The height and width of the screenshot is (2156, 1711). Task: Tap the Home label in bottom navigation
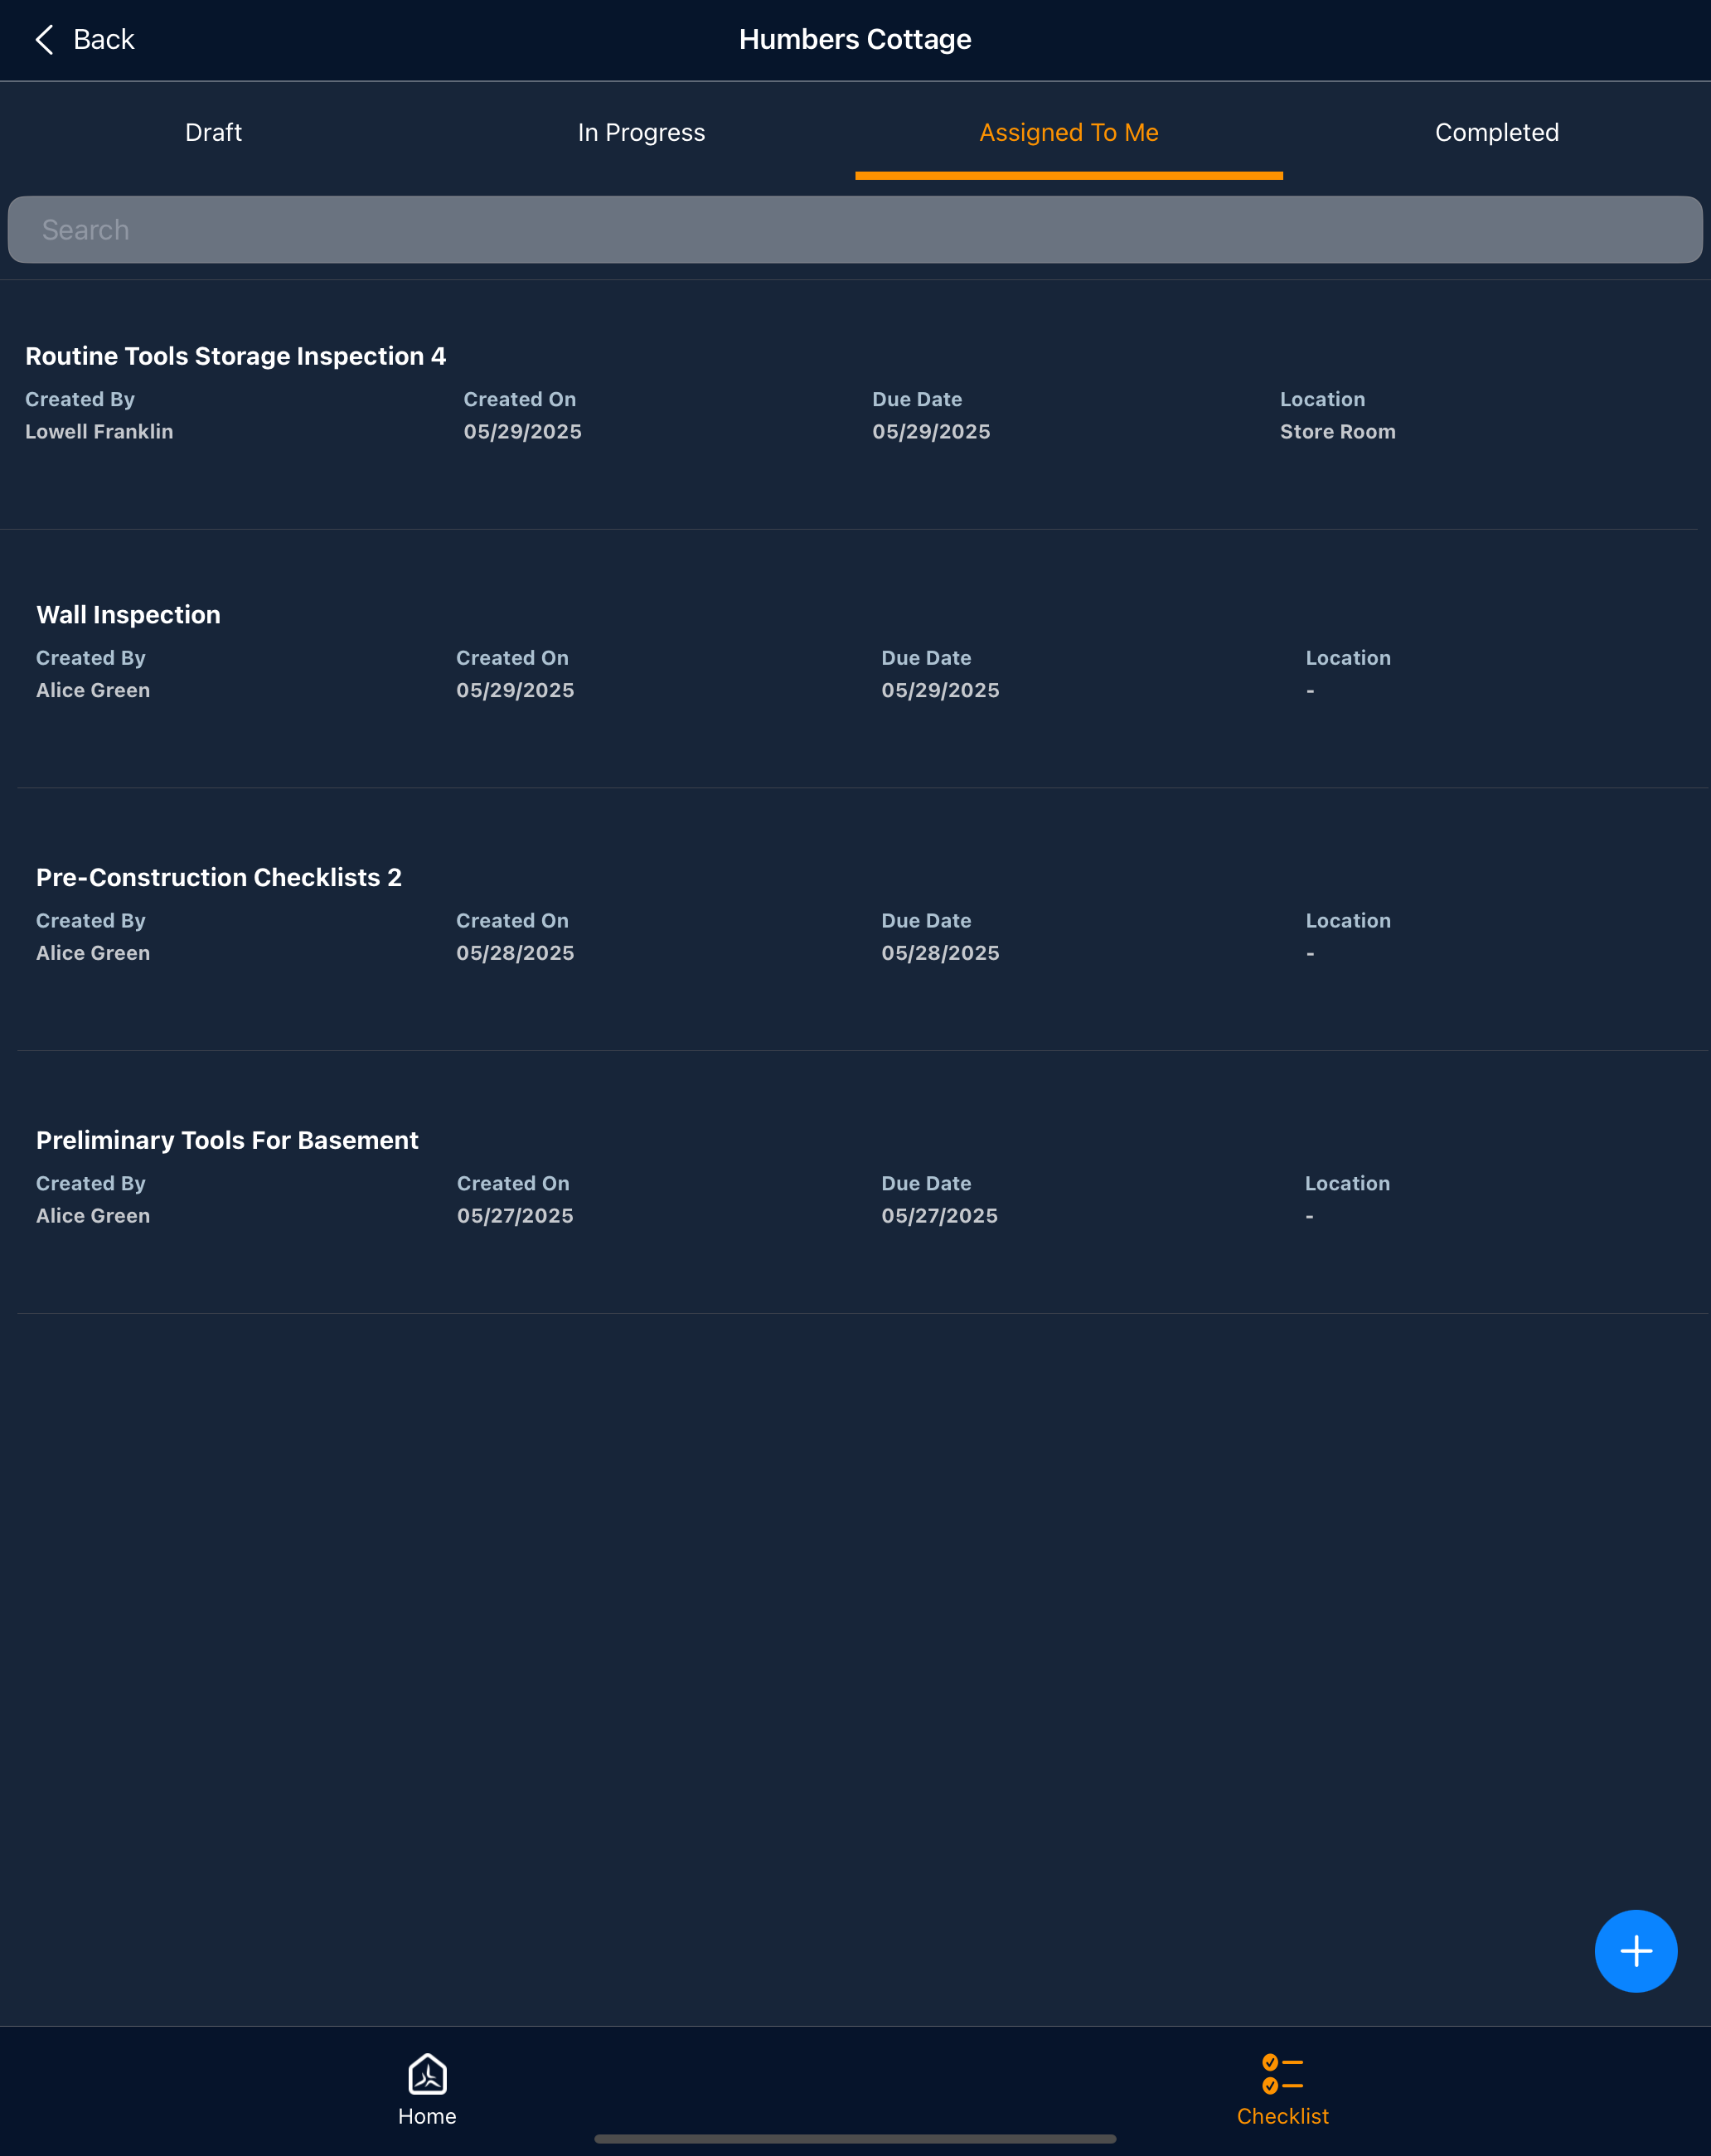tap(427, 2116)
